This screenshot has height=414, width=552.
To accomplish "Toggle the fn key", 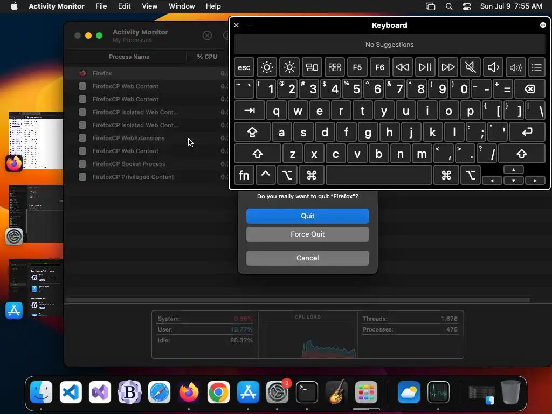I will [x=244, y=175].
